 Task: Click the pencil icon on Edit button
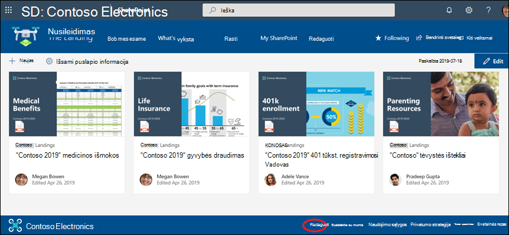487,61
